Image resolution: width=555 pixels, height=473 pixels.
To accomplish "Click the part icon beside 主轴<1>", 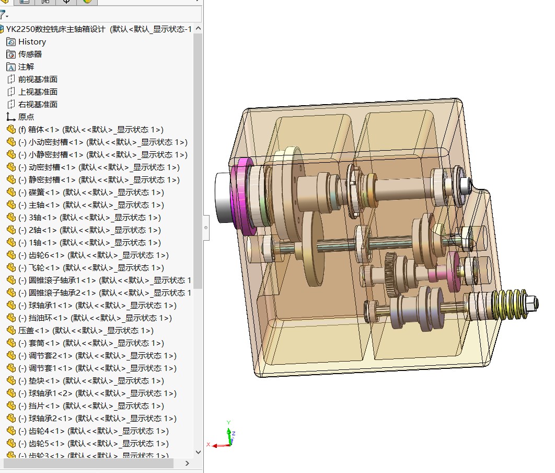I will [11, 205].
